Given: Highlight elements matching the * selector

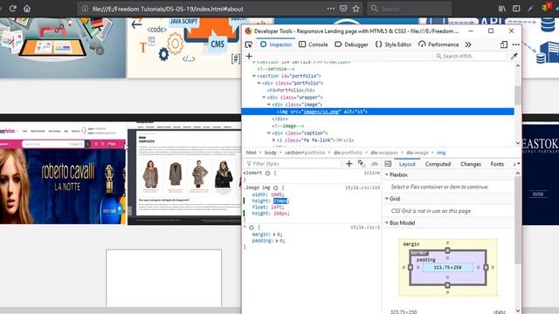Looking at the screenshot, I should (252, 228).
